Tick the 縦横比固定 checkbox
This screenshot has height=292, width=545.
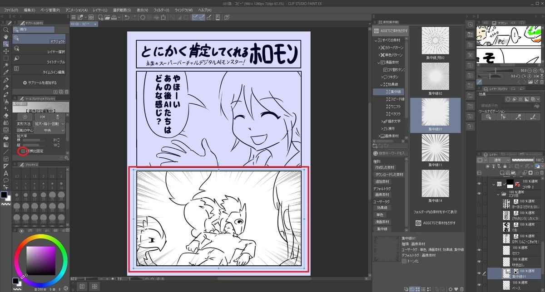(x=23, y=151)
